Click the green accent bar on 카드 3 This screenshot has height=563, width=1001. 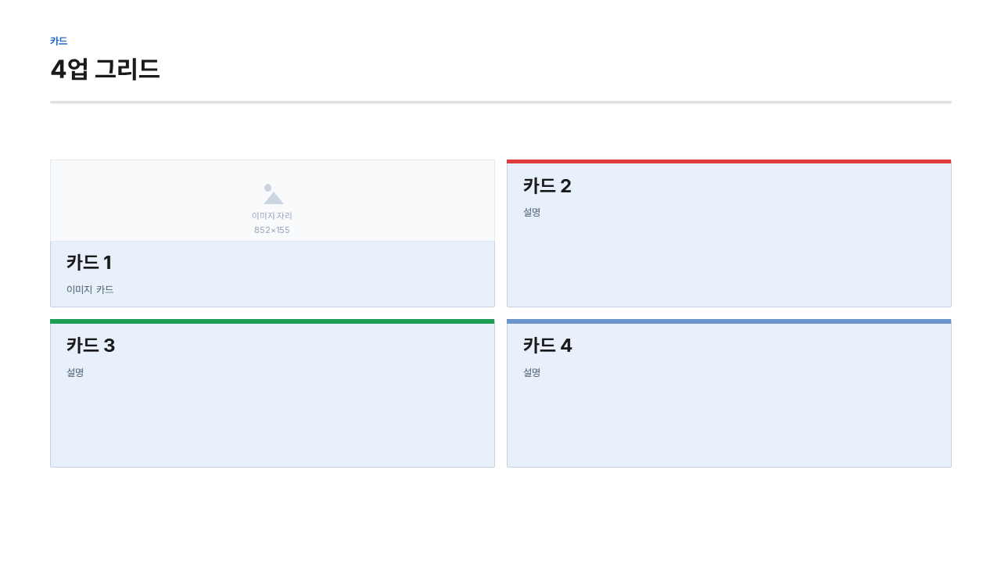[272, 321]
